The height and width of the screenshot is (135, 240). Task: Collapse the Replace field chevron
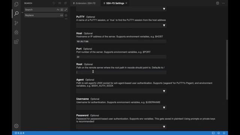tap(22, 12)
